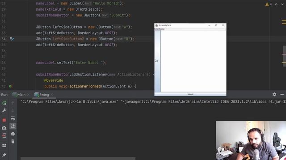Click line number 38 in the gutter
This screenshot has width=286, height=160.
[x=4, y=63]
